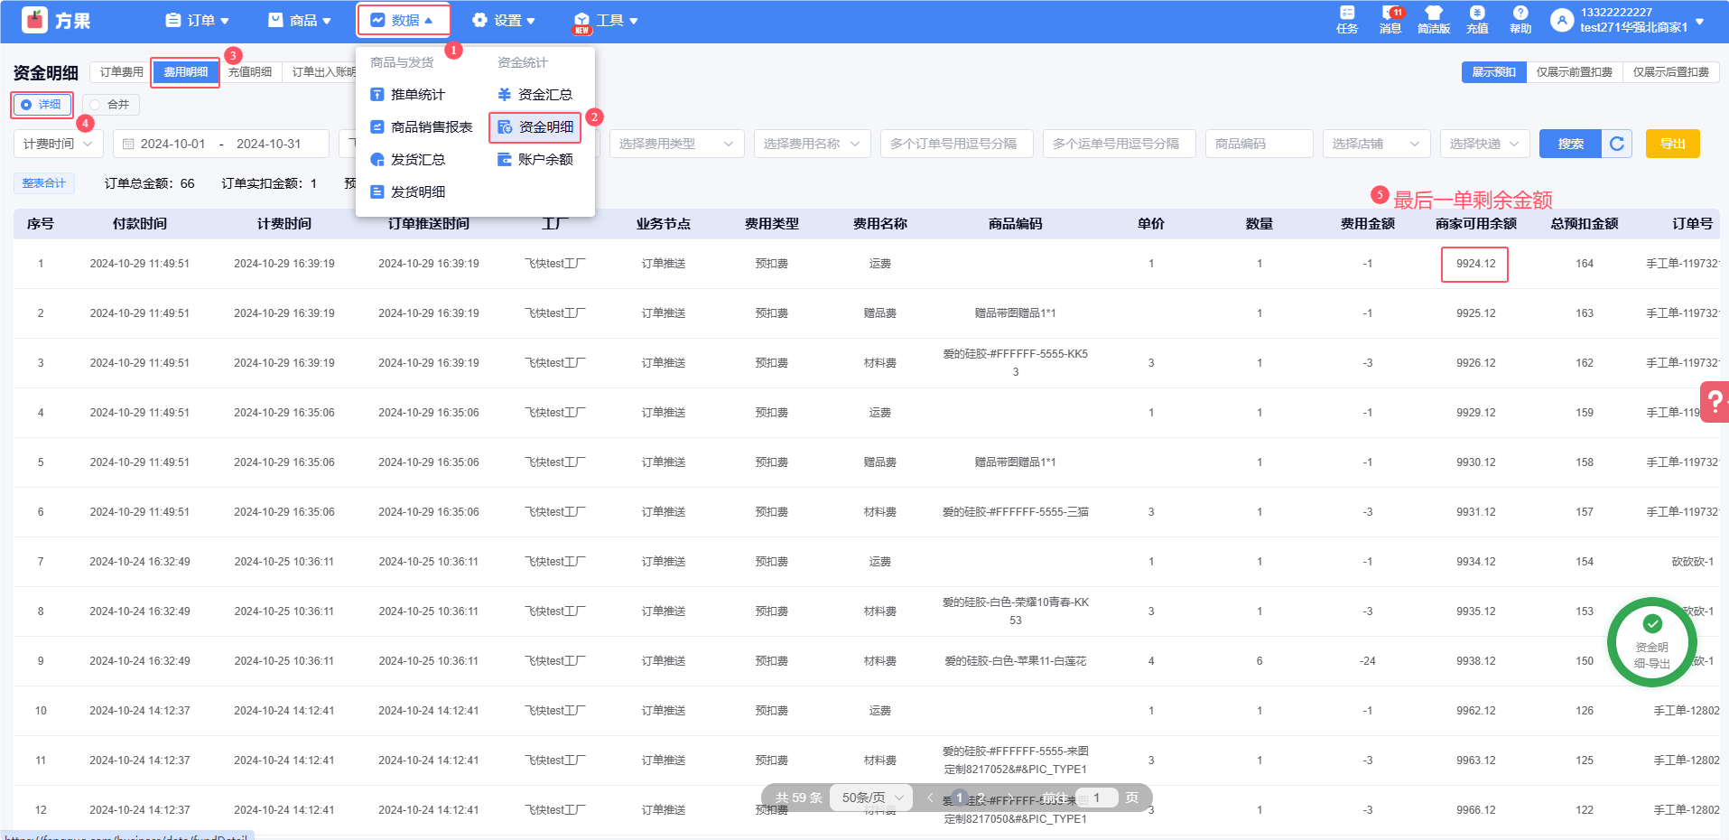This screenshot has width=1729, height=840.
Task: Click the blue 搜索 button
Action: (x=1570, y=144)
